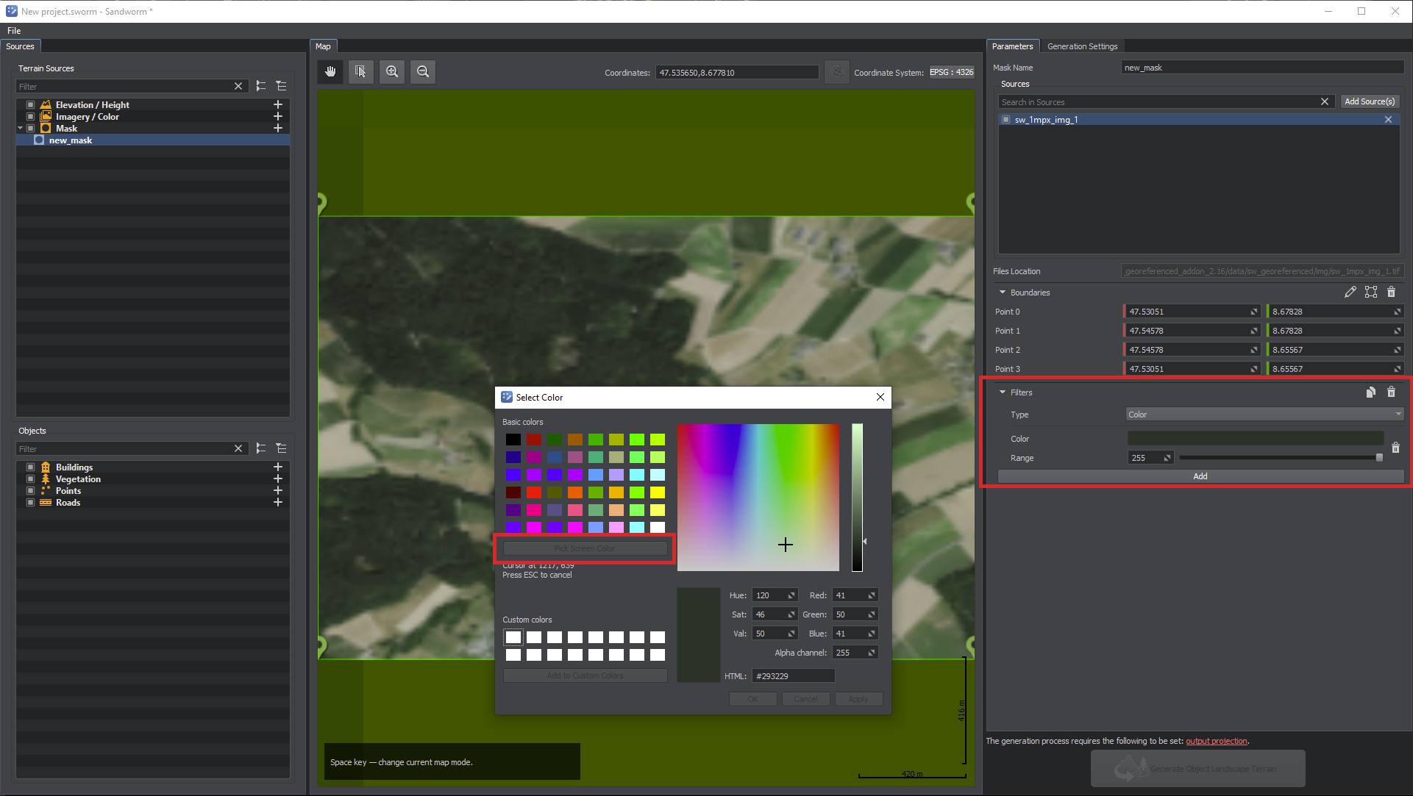Open the filter Type dropdown showing Color
The width and height of the screenshot is (1413, 796).
[1264, 415]
